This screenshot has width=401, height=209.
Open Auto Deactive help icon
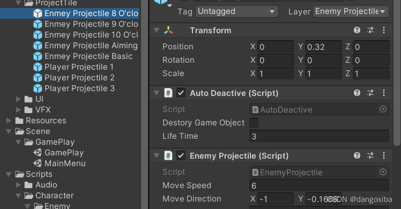[357, 93]
